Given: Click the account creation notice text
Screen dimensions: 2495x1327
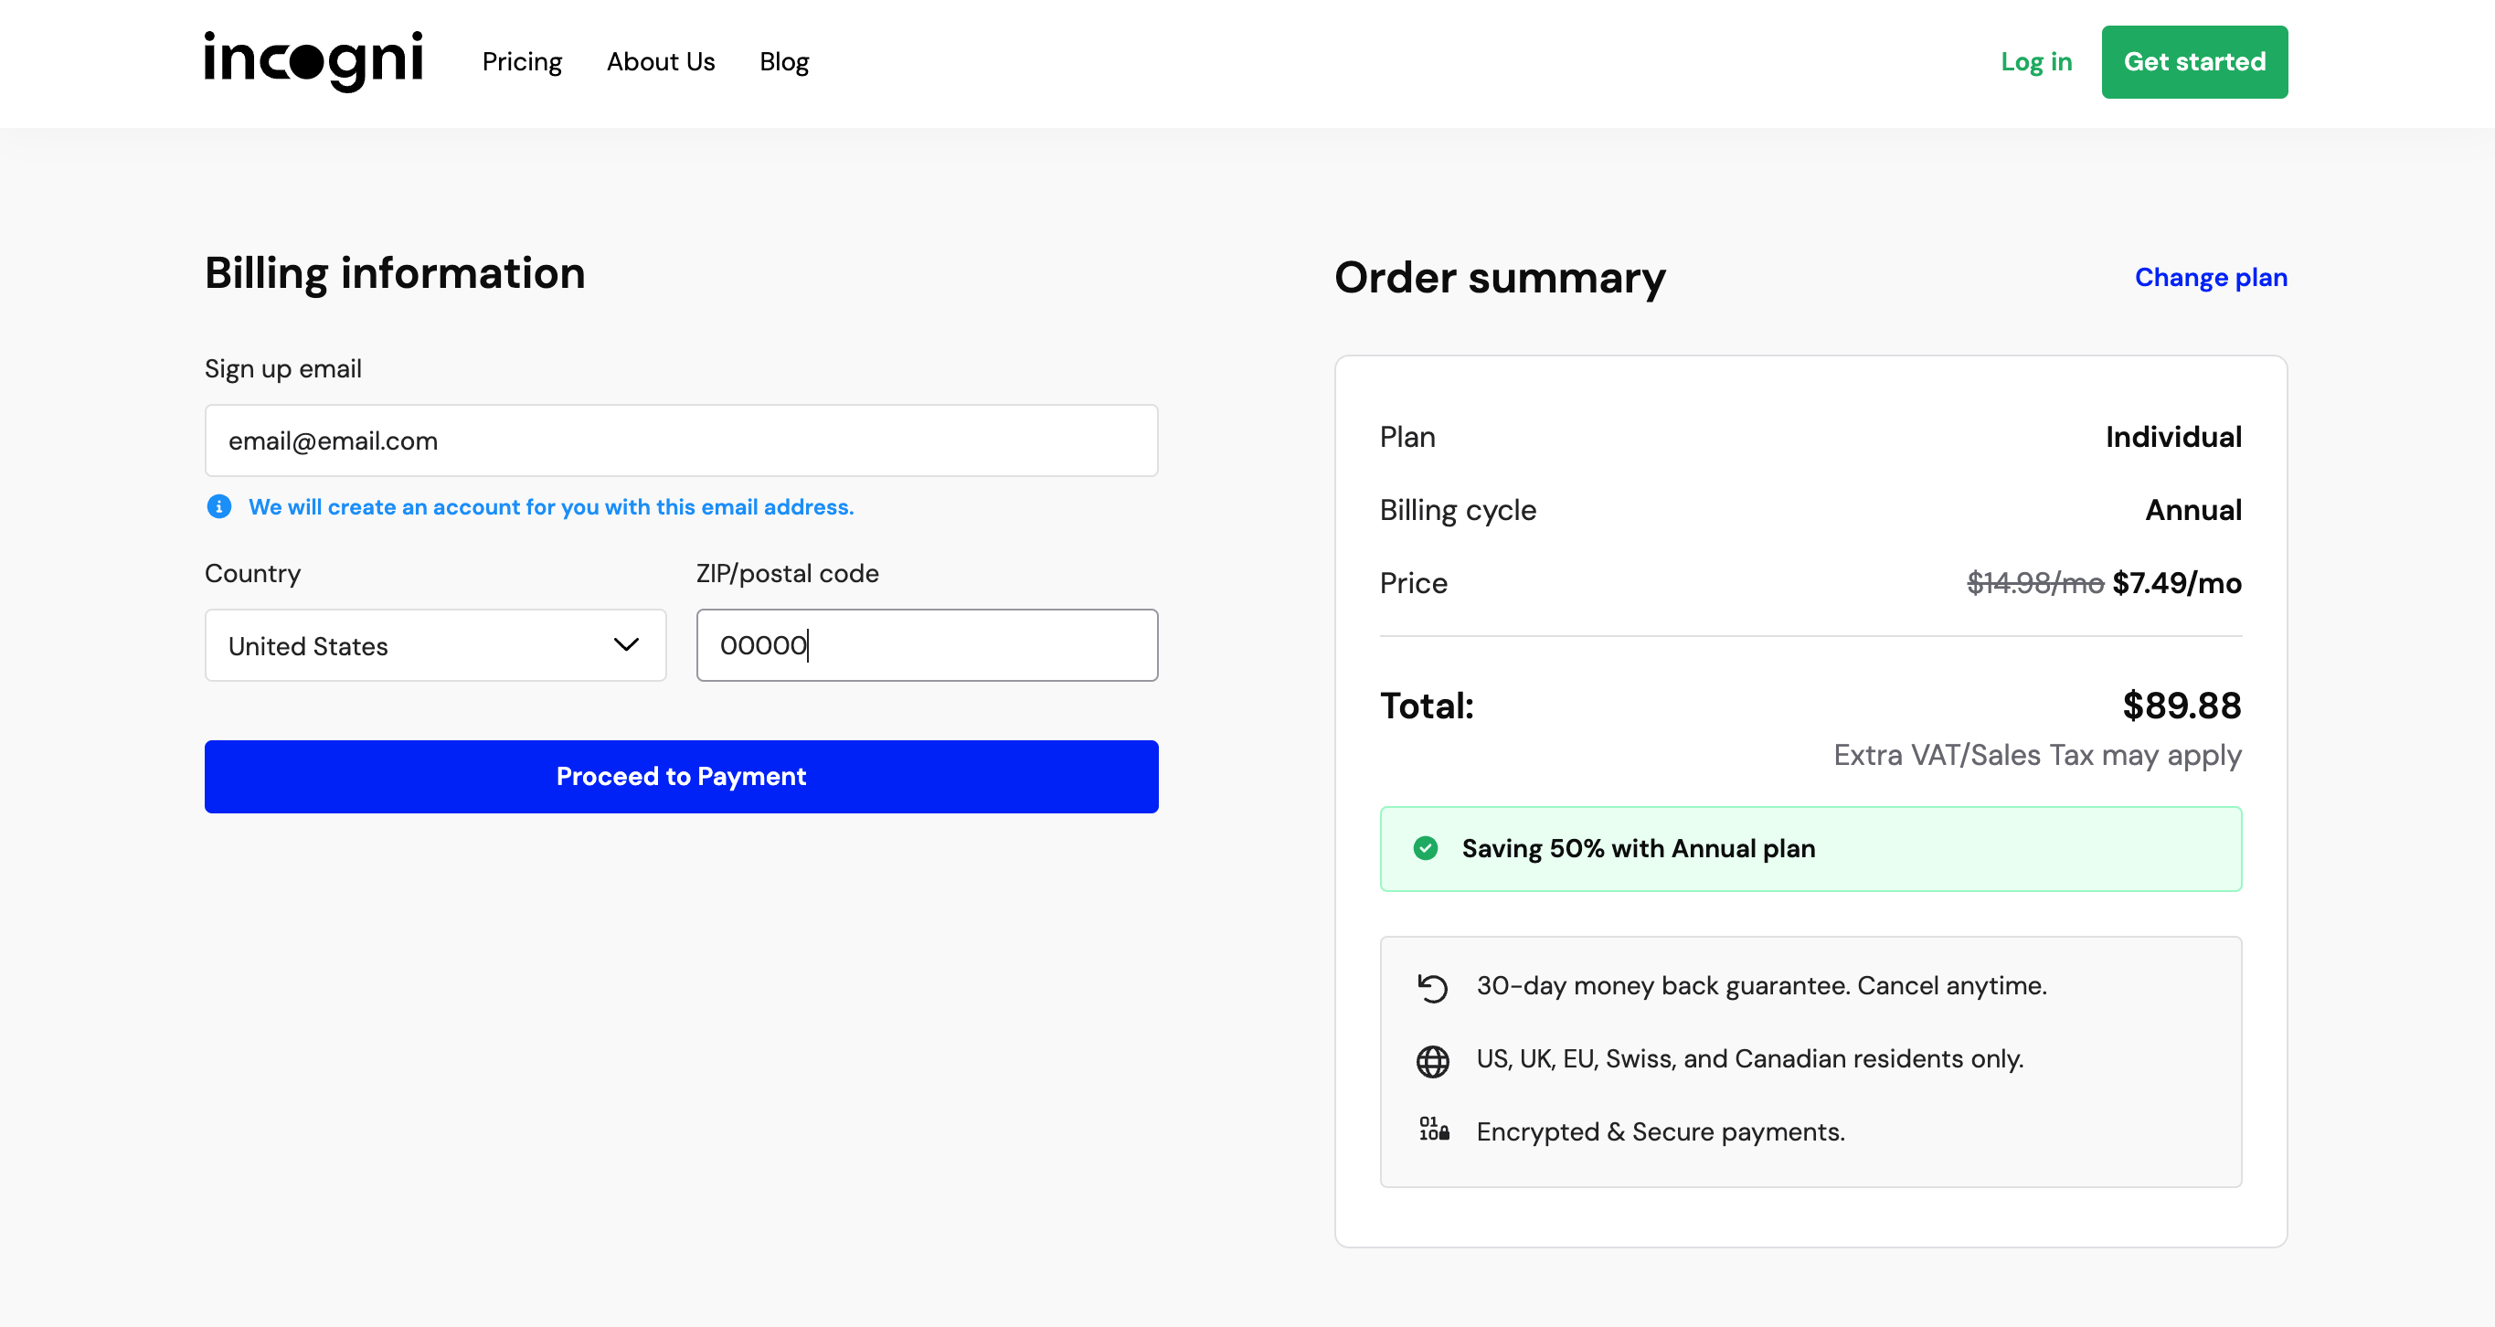Looking at the screenshot, I should 551,506.
